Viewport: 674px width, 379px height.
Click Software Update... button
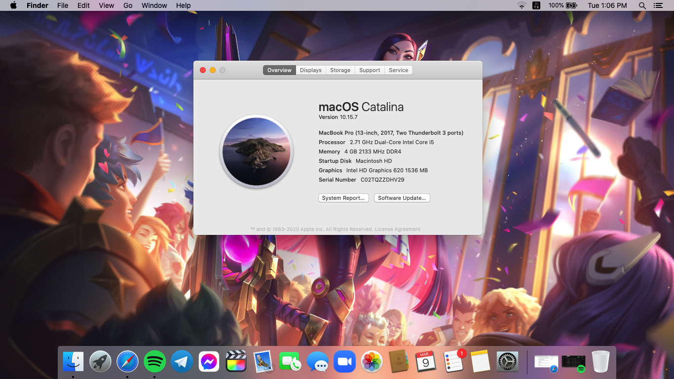click(402, 198)
